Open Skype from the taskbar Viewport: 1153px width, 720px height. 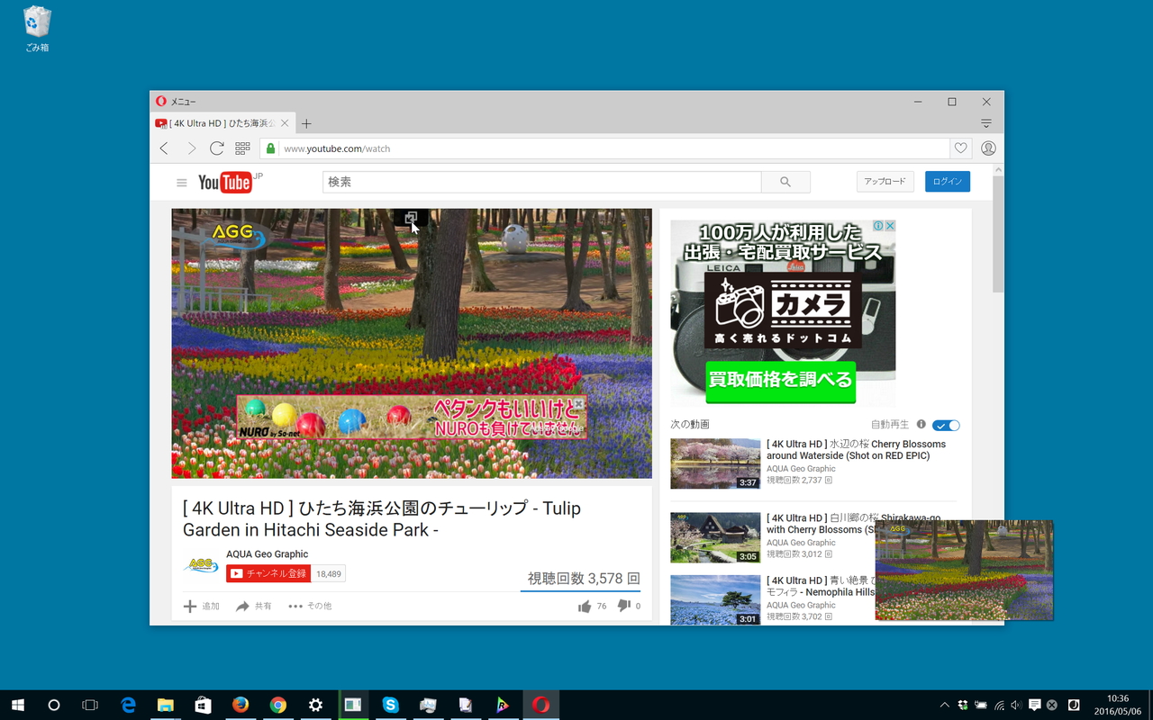390,705
